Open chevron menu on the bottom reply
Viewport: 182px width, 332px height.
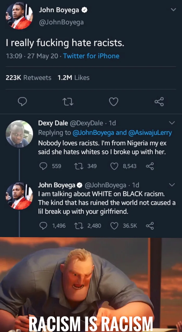pos(172,185)
